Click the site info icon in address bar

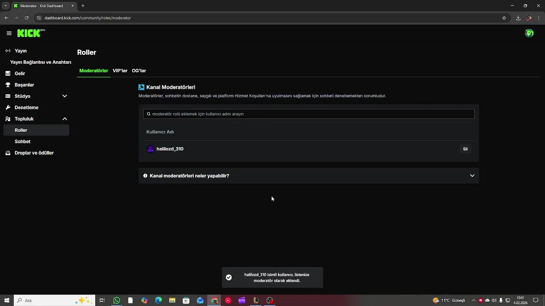point(39,18)
